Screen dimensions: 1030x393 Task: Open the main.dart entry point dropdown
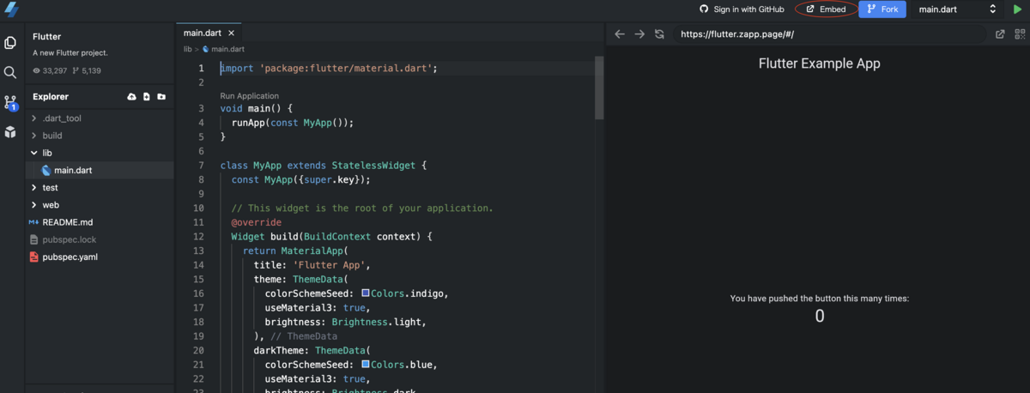tap(957, 9)
